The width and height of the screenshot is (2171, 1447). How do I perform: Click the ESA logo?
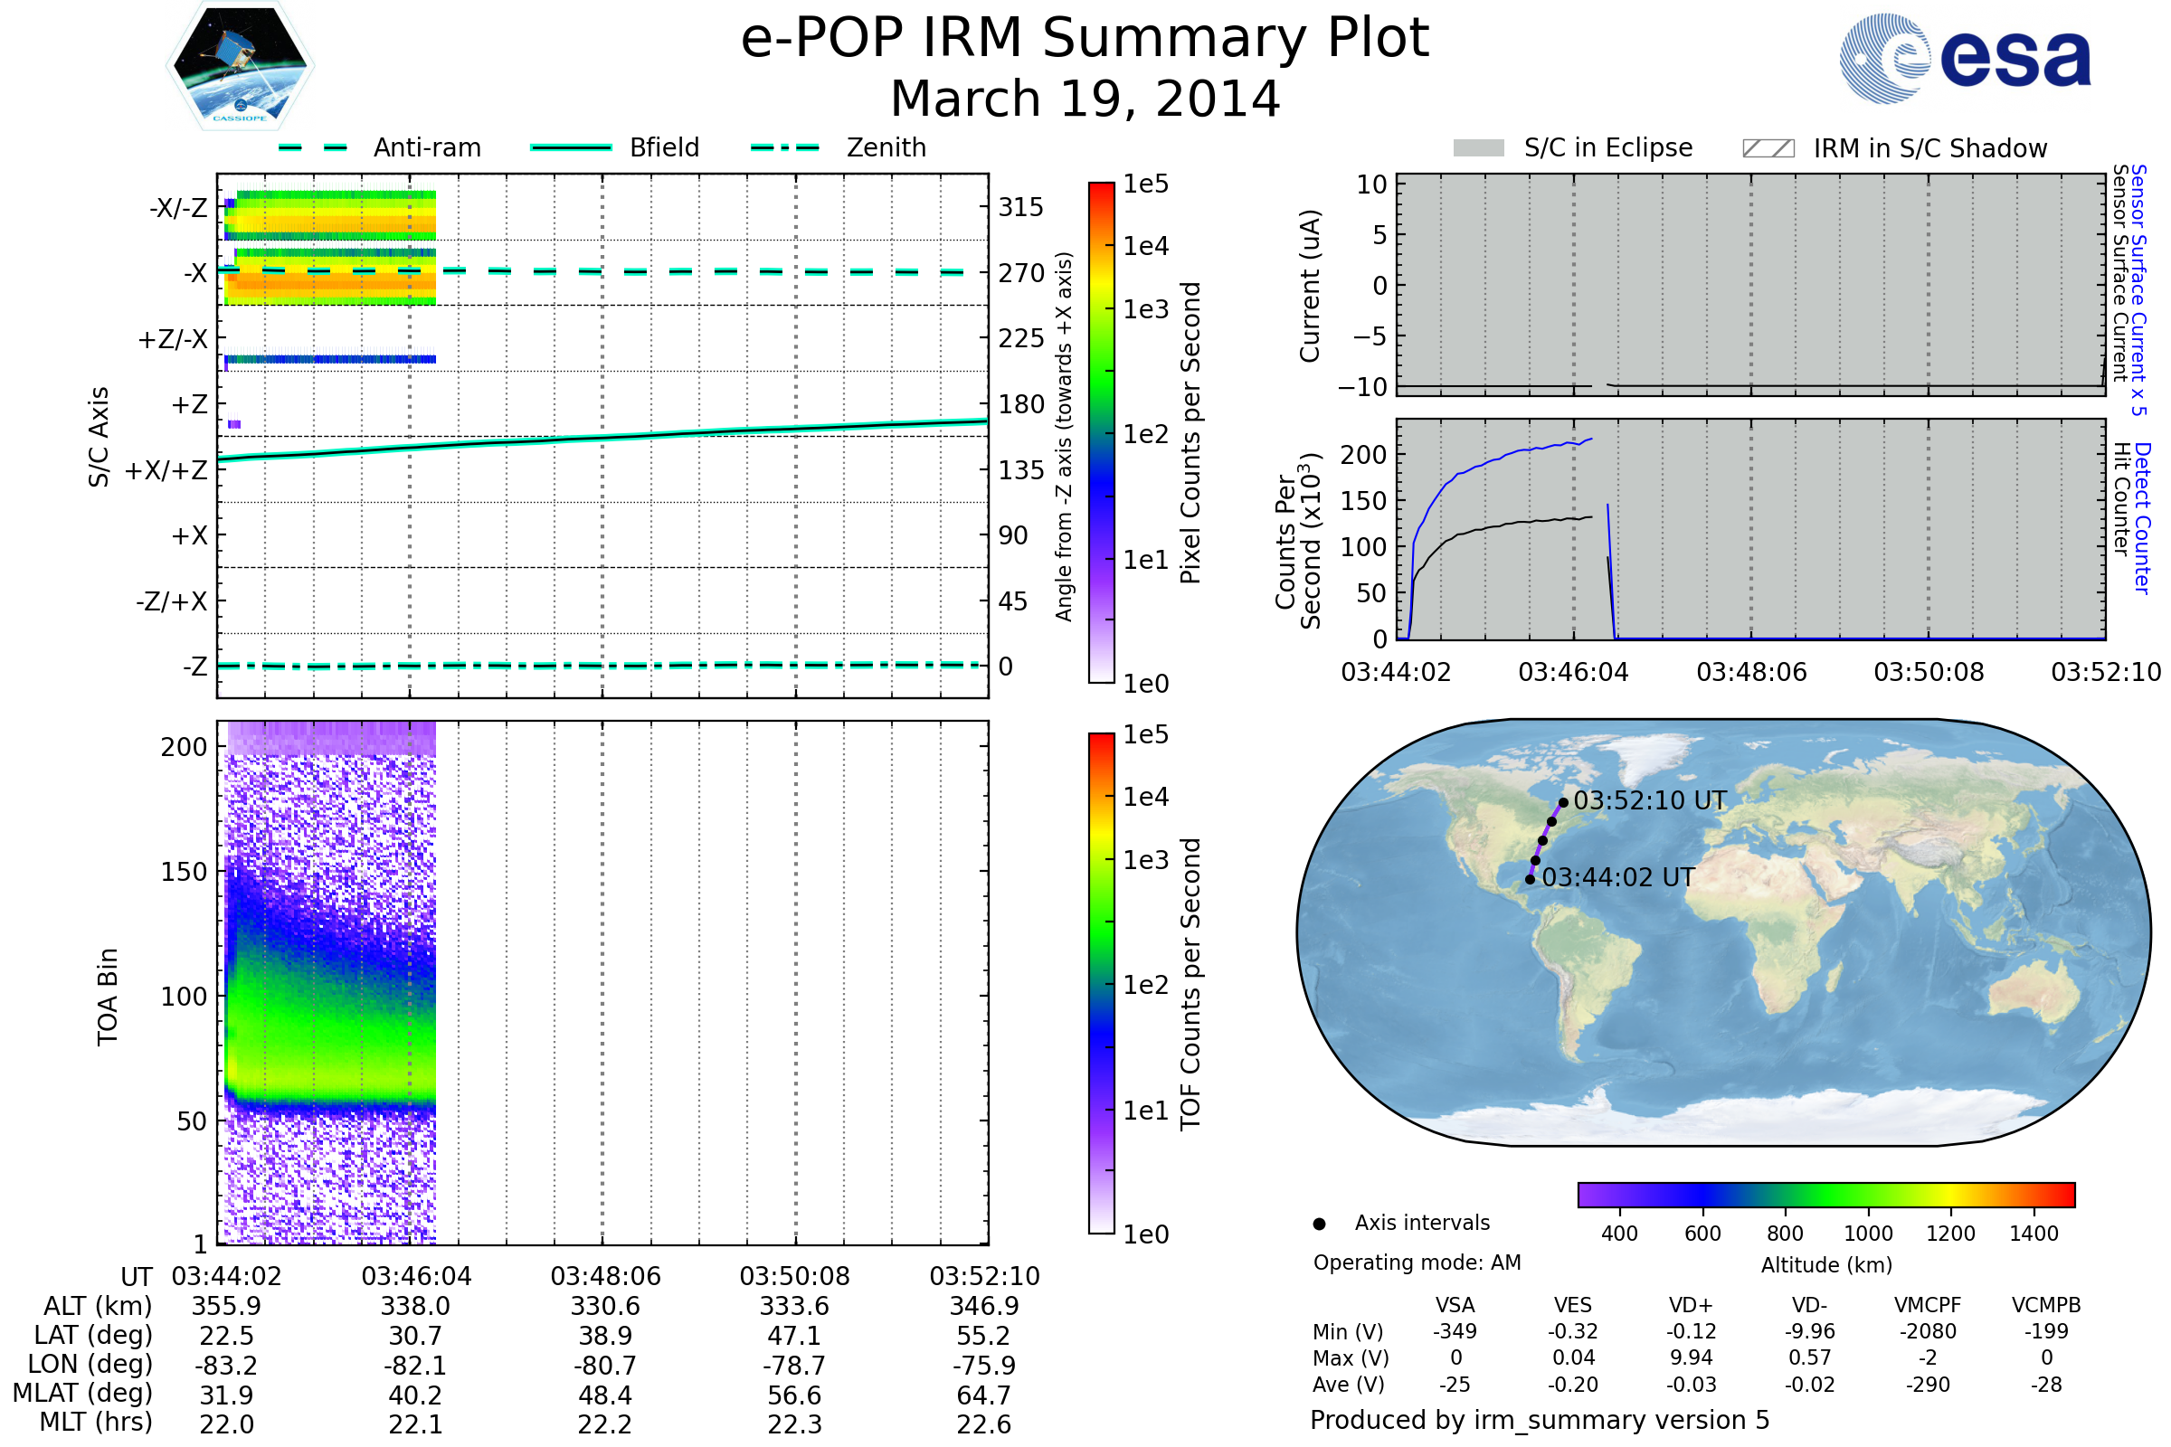click(x=1964, y=59)
